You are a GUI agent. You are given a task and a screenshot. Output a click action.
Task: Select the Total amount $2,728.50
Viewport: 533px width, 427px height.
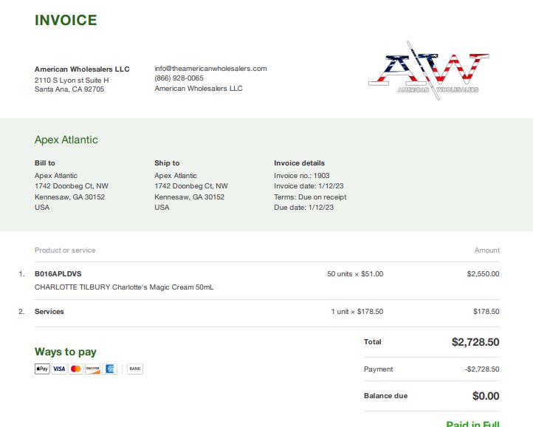point(475,342)
